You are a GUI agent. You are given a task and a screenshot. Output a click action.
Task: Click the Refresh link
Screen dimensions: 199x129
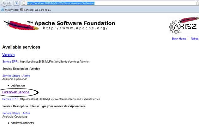pyautogui.click(x=195, y=39)
